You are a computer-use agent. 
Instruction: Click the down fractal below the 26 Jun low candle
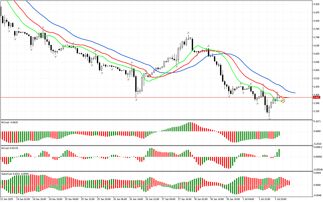pos(136,100)
